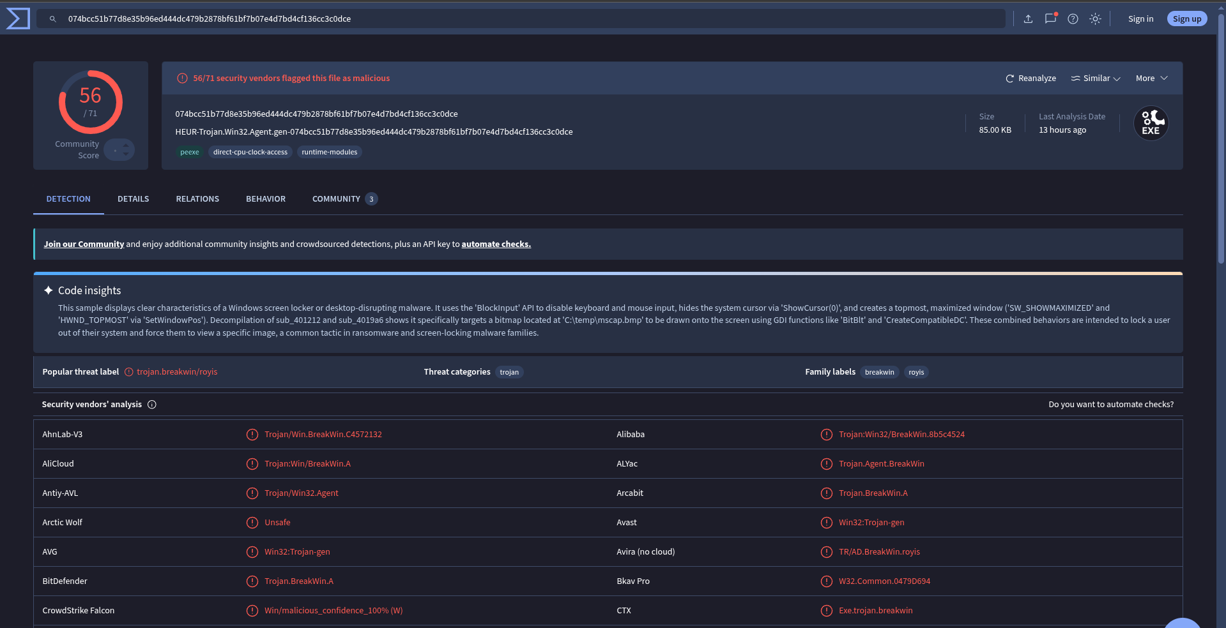Image resolution: width=1226 pixels, height=628 pixels.
Task: Click the file hash in the summary card
Action: coord(317,114)
